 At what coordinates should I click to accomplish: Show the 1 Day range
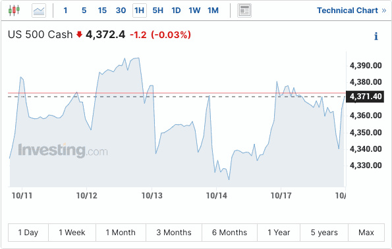tap(28, 233)
